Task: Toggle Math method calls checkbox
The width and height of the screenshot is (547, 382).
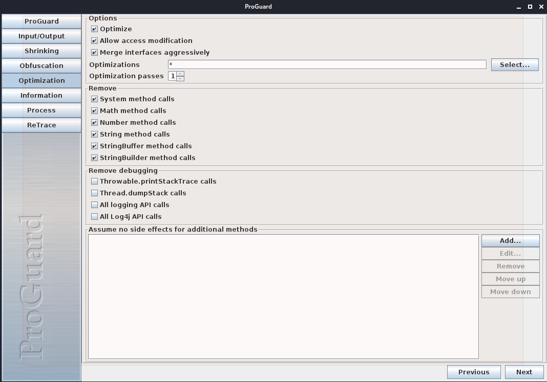Action: point(94,111)
